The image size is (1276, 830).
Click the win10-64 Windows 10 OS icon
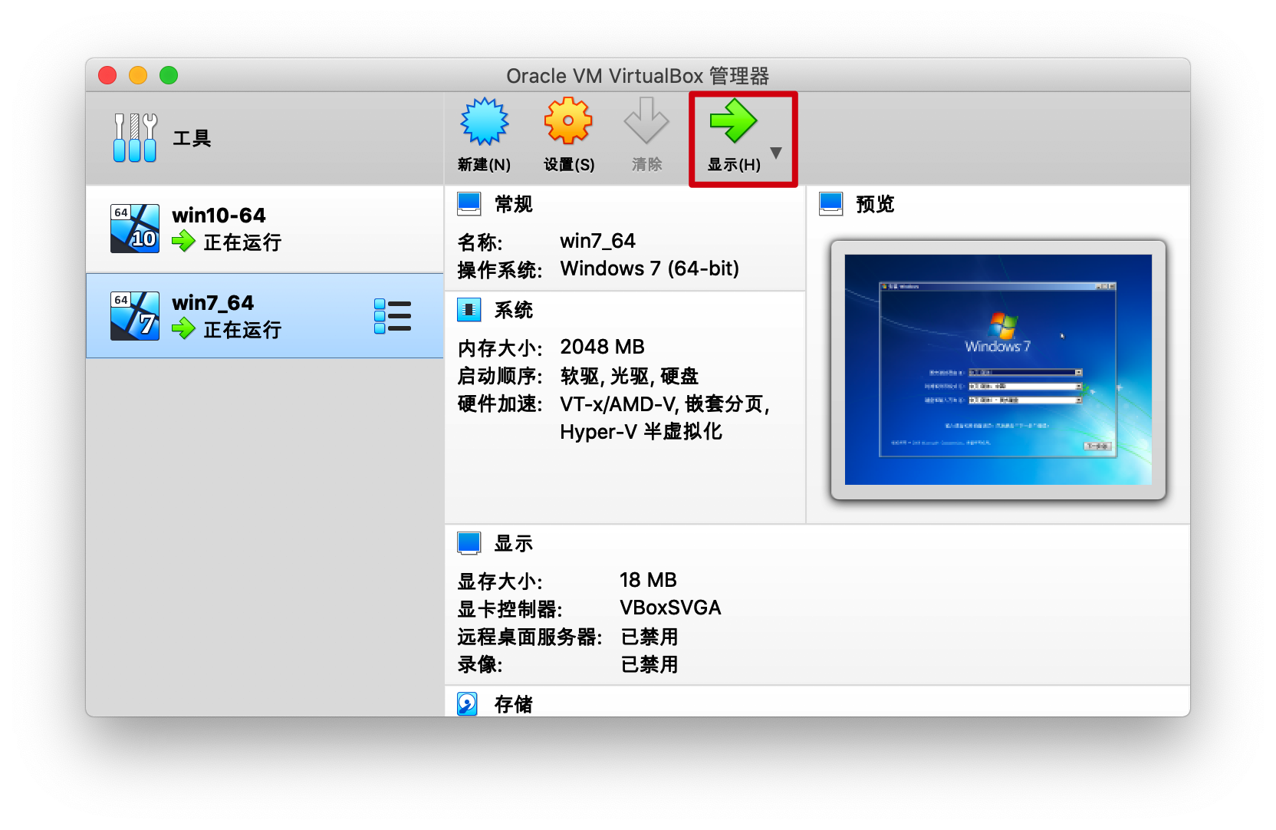point(135,229)
